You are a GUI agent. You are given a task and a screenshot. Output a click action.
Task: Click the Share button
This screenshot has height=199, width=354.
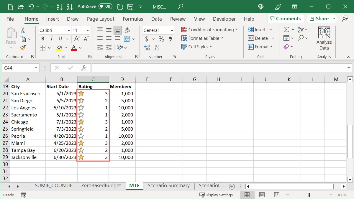click(319, 18)
